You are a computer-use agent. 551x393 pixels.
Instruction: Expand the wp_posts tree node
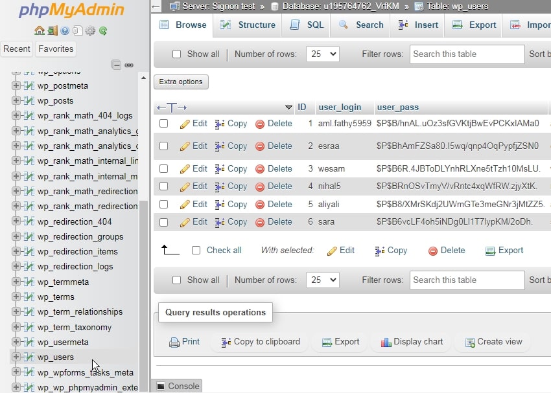click(x=16, y=101)
